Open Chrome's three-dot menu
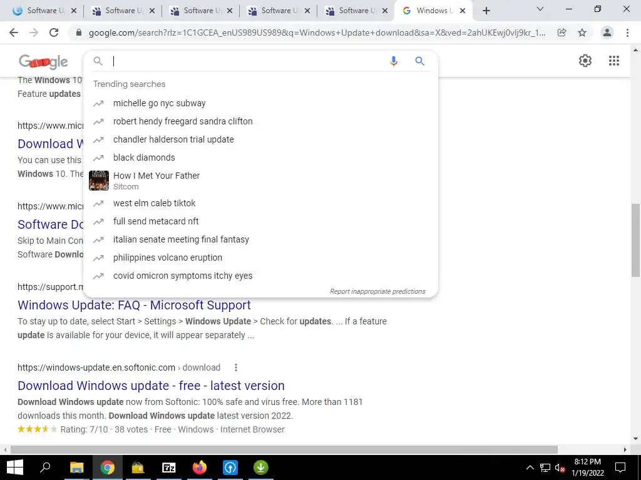The width and height of the screenshot is (641, 480). [x=627, y=32]
